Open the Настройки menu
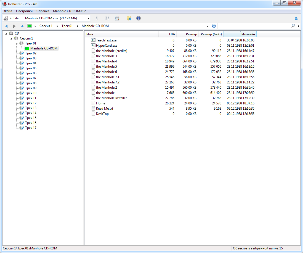This screenshot has width=303, height=253. pyautogui.click(x=24, y=11)
